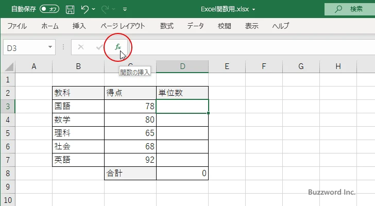Click the cell containing 68
The image size is (375, 206).
tap(130, 146)
